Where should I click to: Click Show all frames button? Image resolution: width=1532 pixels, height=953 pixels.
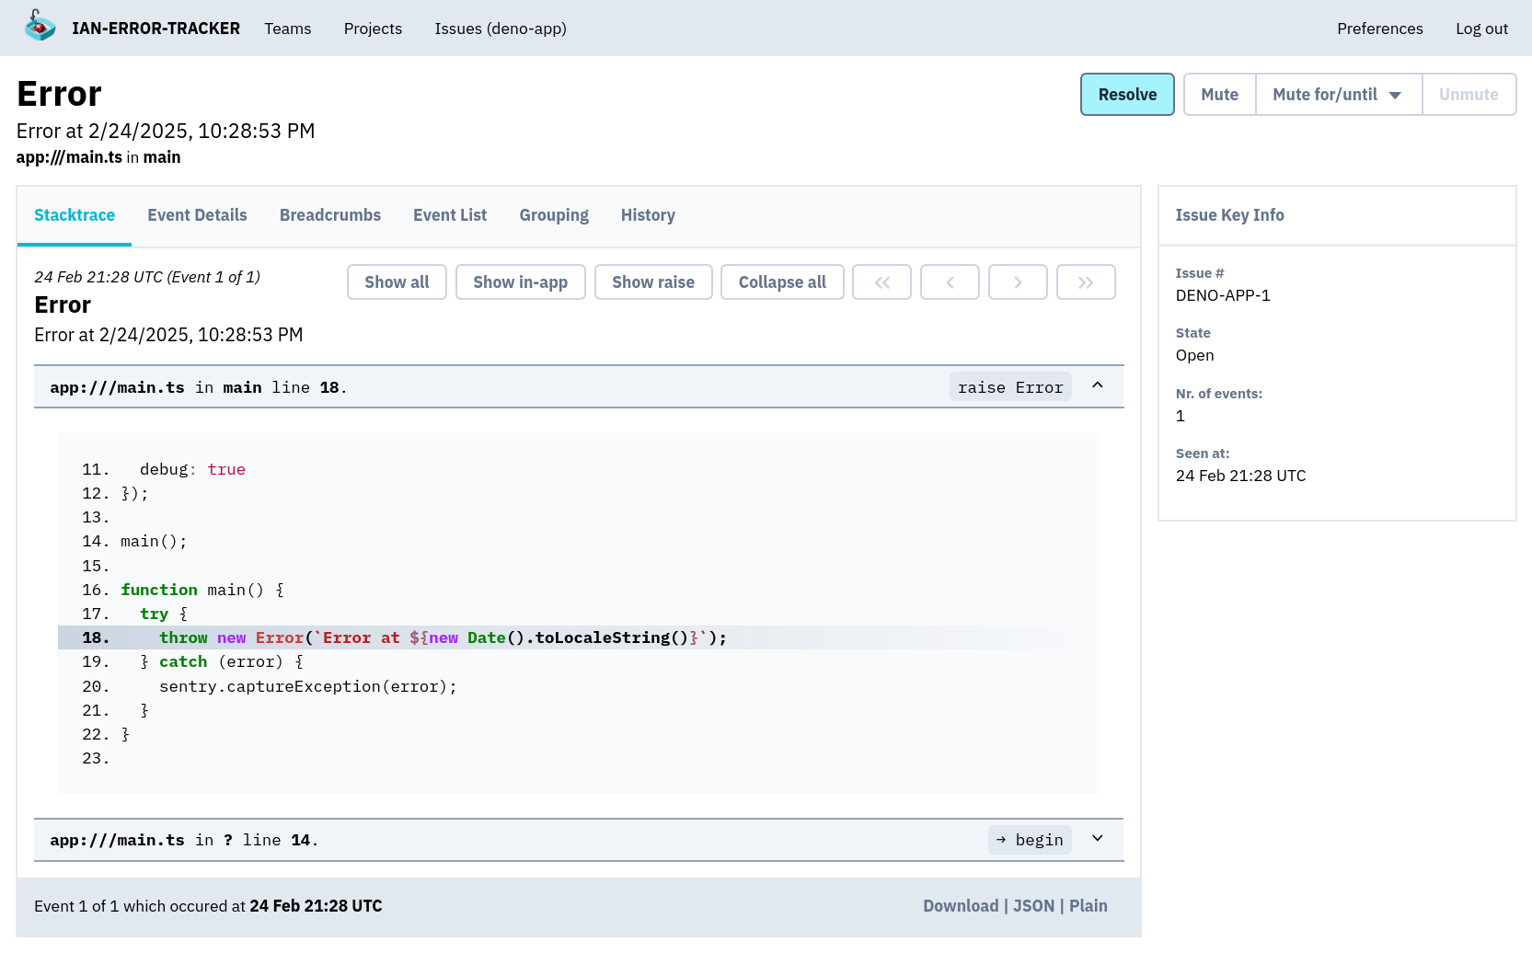(x=397, y=282)
